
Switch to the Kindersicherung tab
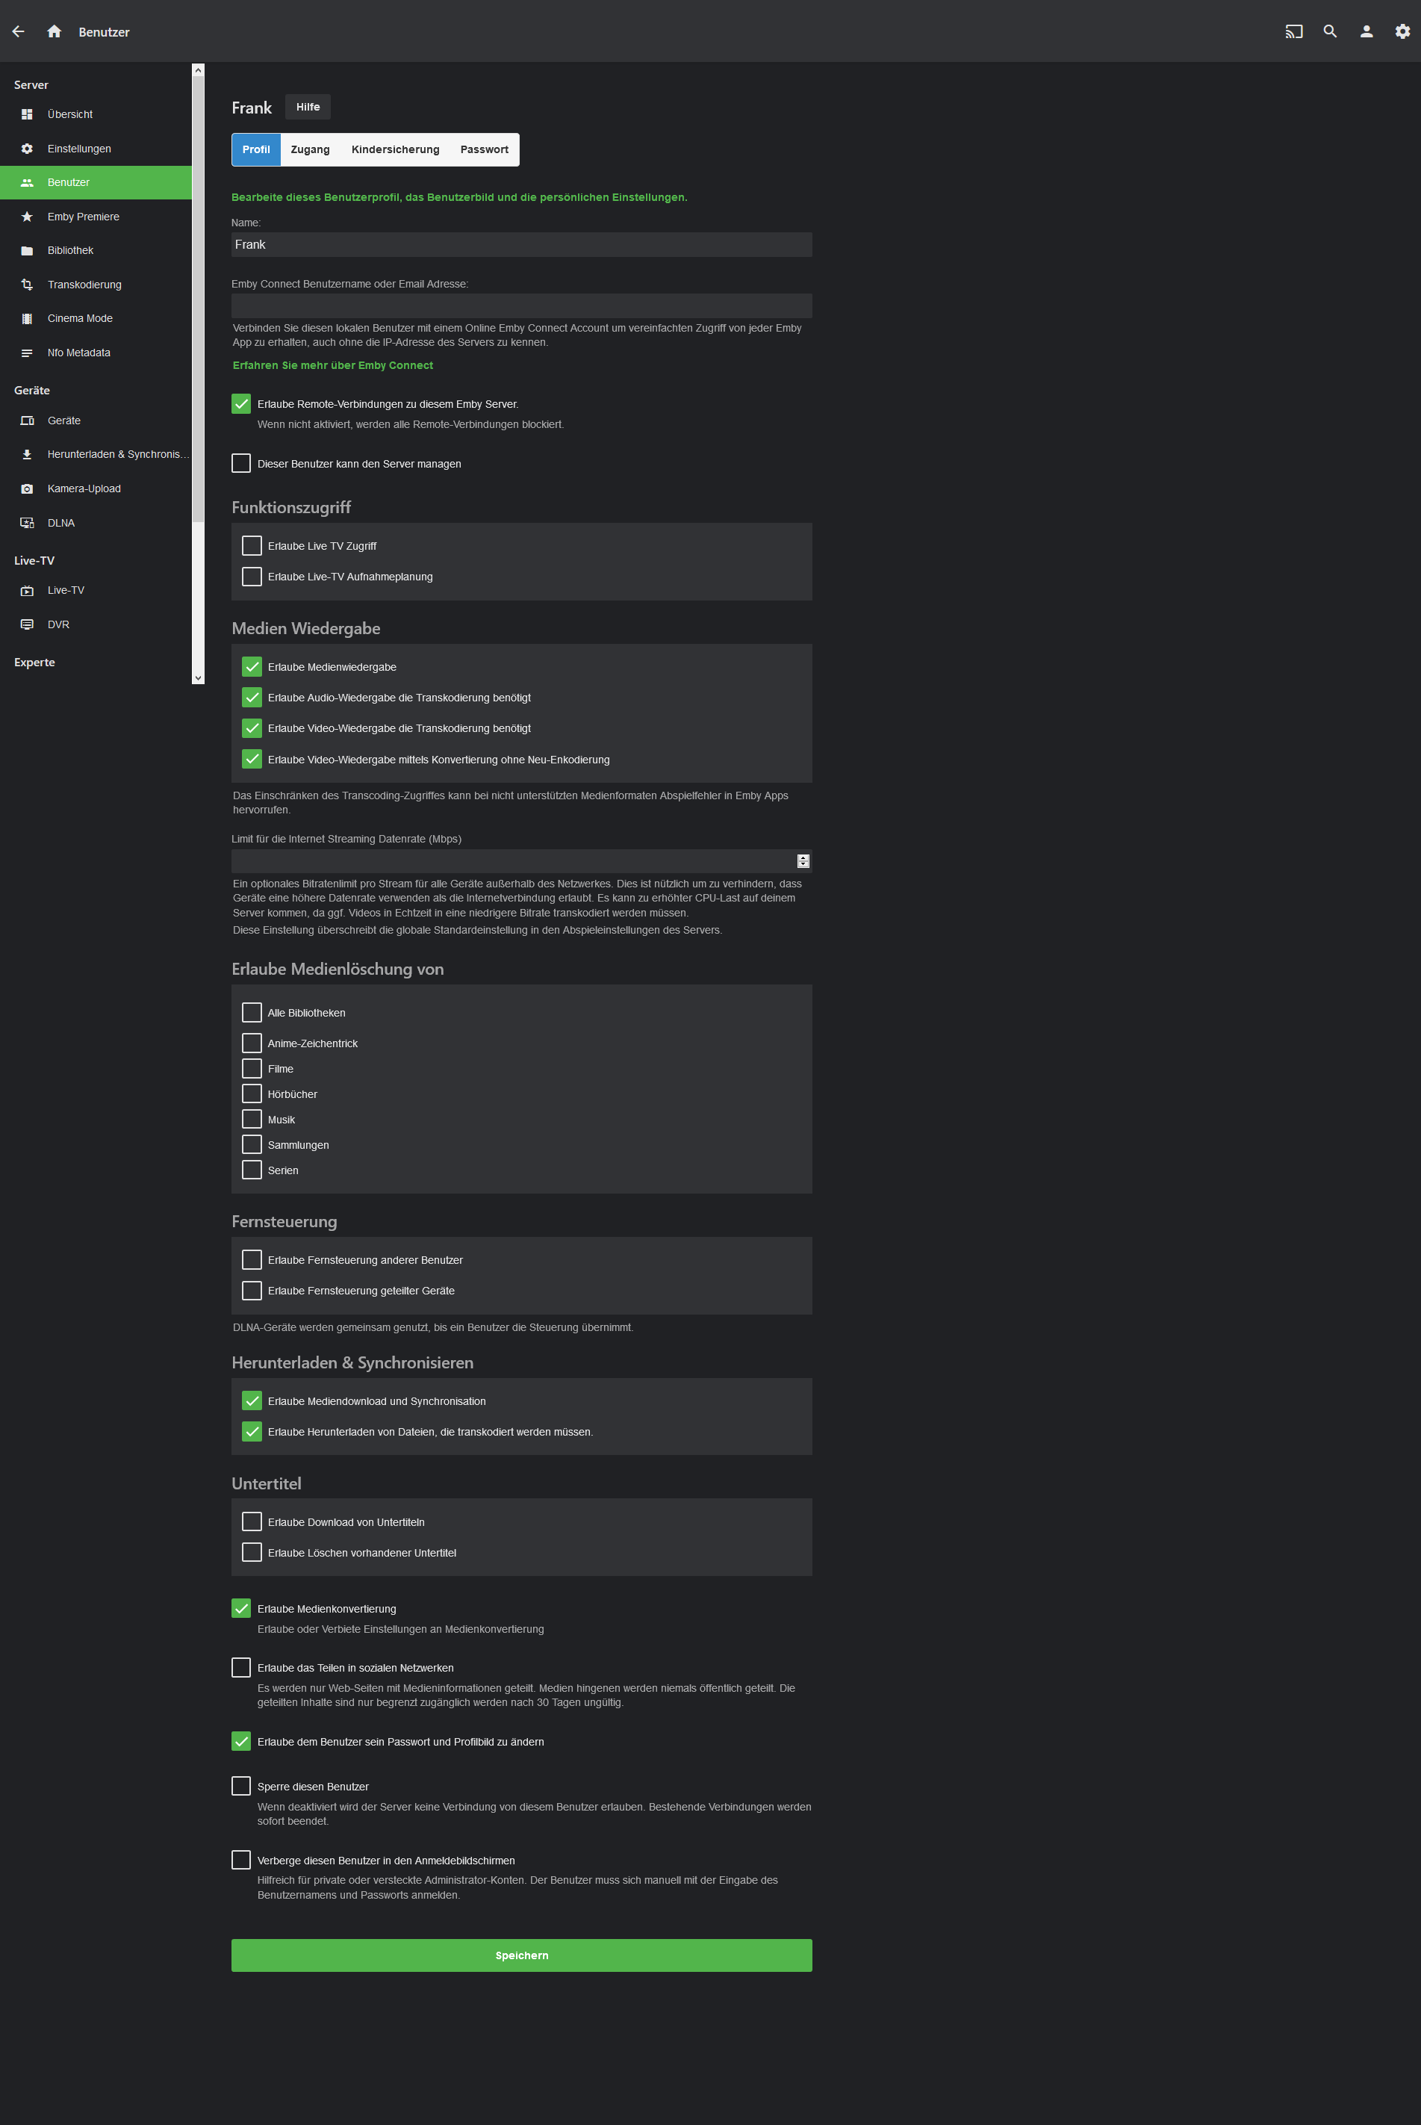coord(395,149)
